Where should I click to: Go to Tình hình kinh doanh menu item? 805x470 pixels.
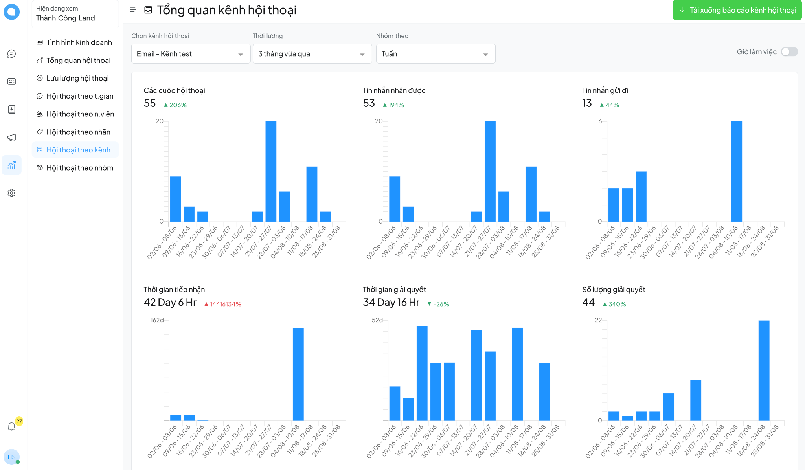79,42
